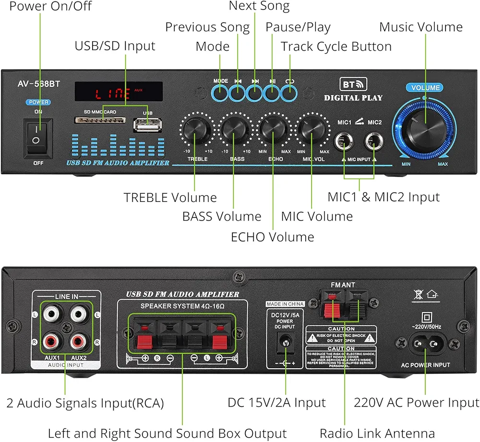This screenshot has width=480, height=442.
Task: Click the MIC2 input jack
Action: pos(374,142)
